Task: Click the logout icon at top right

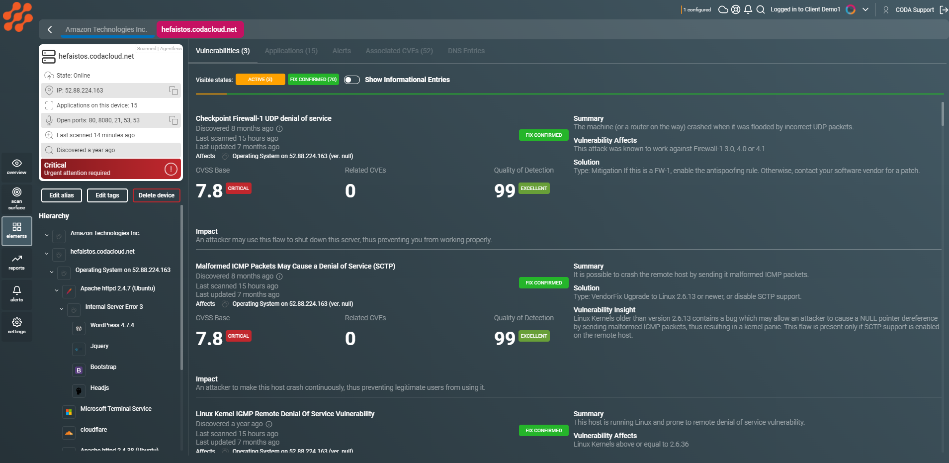Action: coord(944,9)
